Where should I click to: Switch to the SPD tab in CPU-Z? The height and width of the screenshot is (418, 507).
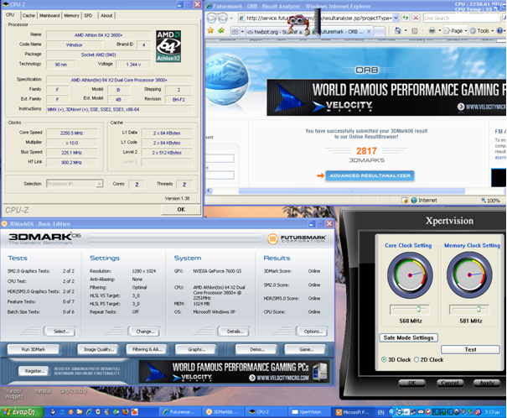tap(88, 16)
